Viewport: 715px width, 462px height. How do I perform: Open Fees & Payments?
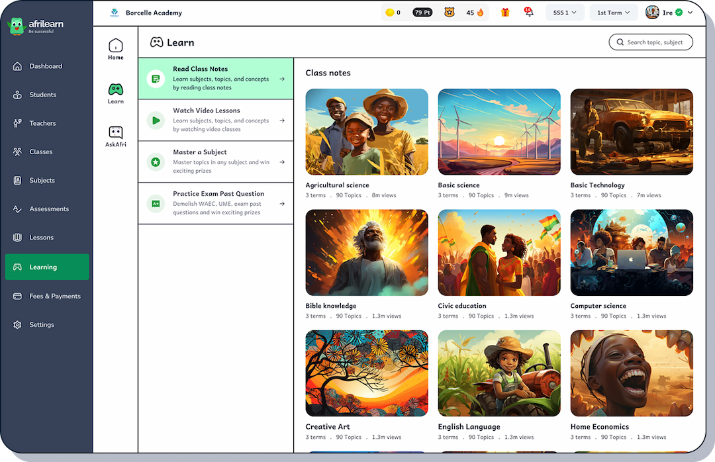(47, 296)
